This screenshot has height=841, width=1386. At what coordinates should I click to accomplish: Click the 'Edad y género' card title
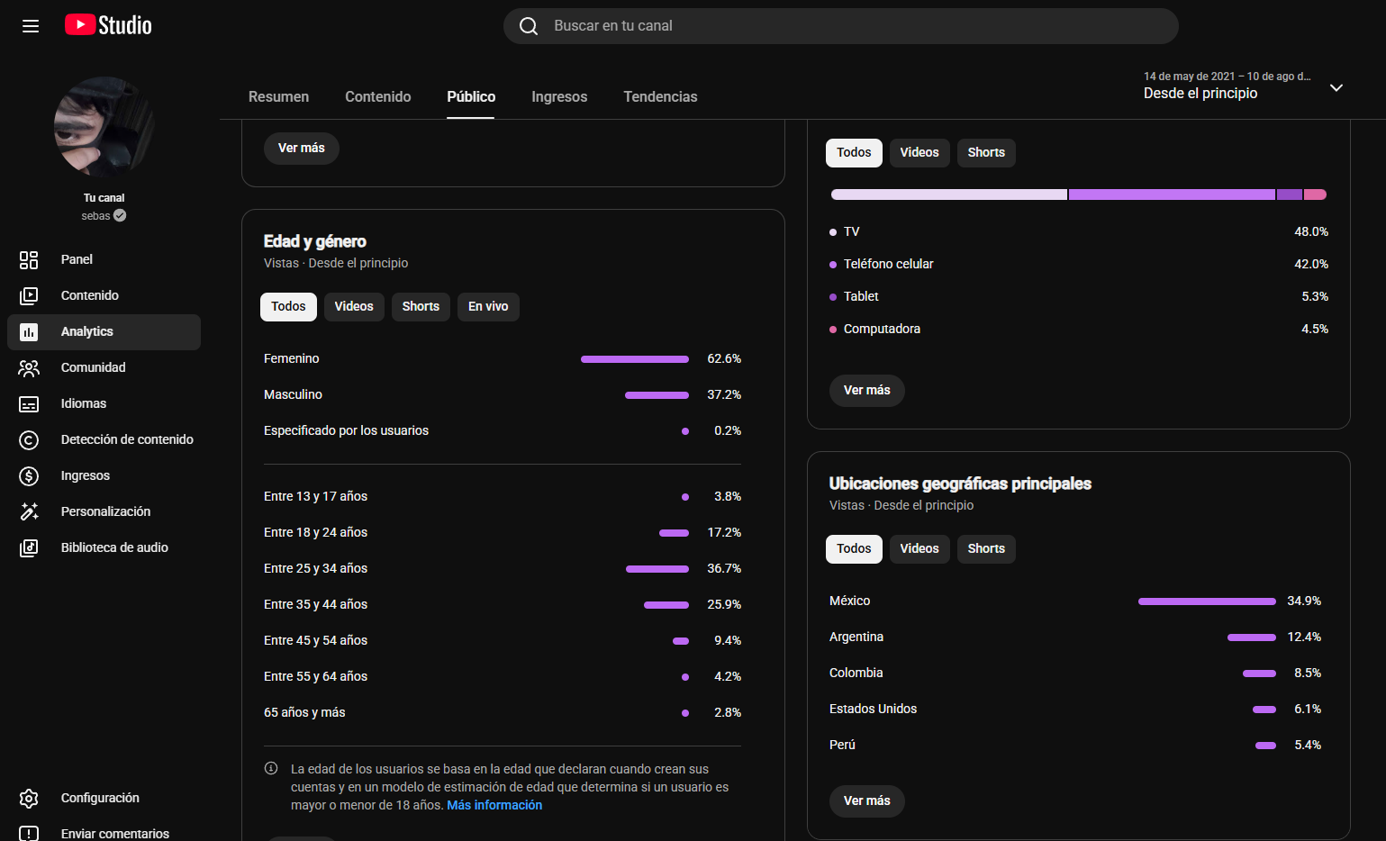315,241
